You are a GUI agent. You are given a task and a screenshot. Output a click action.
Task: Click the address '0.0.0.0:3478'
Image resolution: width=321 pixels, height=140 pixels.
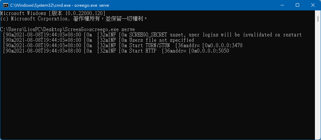[226, 45]
